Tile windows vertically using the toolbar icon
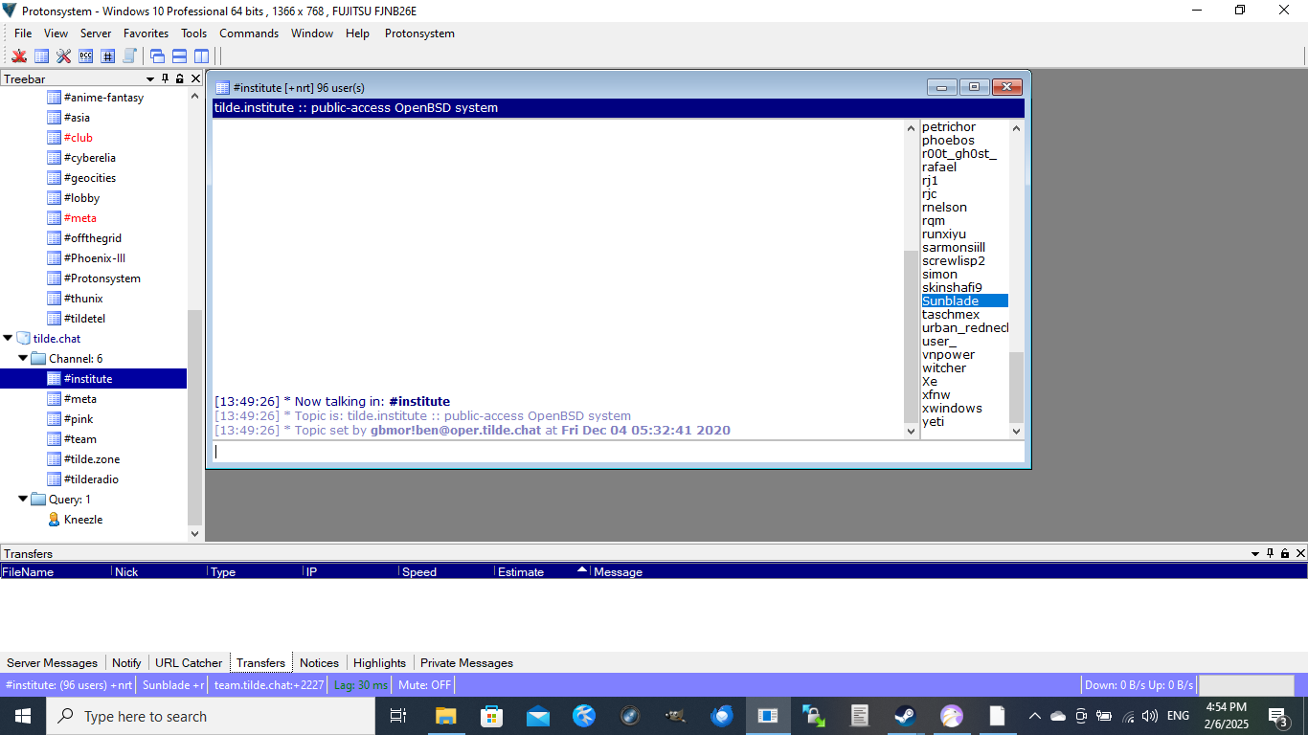The width and height of the screenshot is (1308, 735). (x=201, y=56)
